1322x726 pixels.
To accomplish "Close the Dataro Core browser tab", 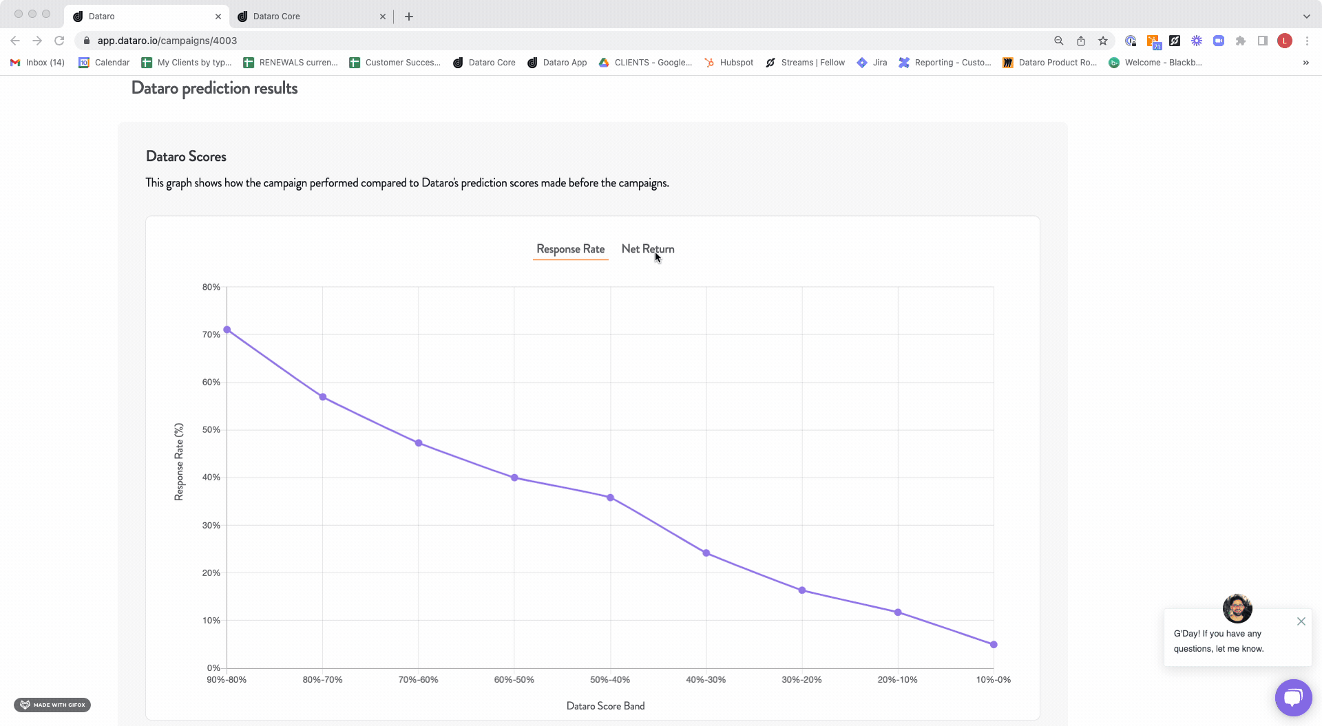I will tap(383, 16).
